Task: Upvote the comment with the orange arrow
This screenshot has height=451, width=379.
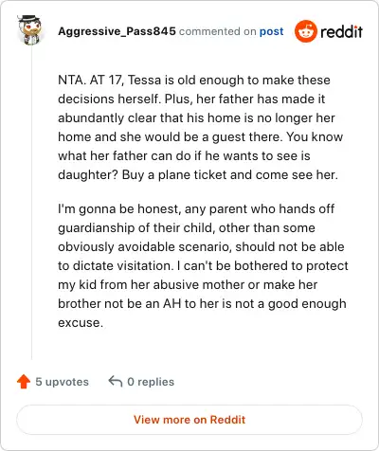Action: coord(24,382)
